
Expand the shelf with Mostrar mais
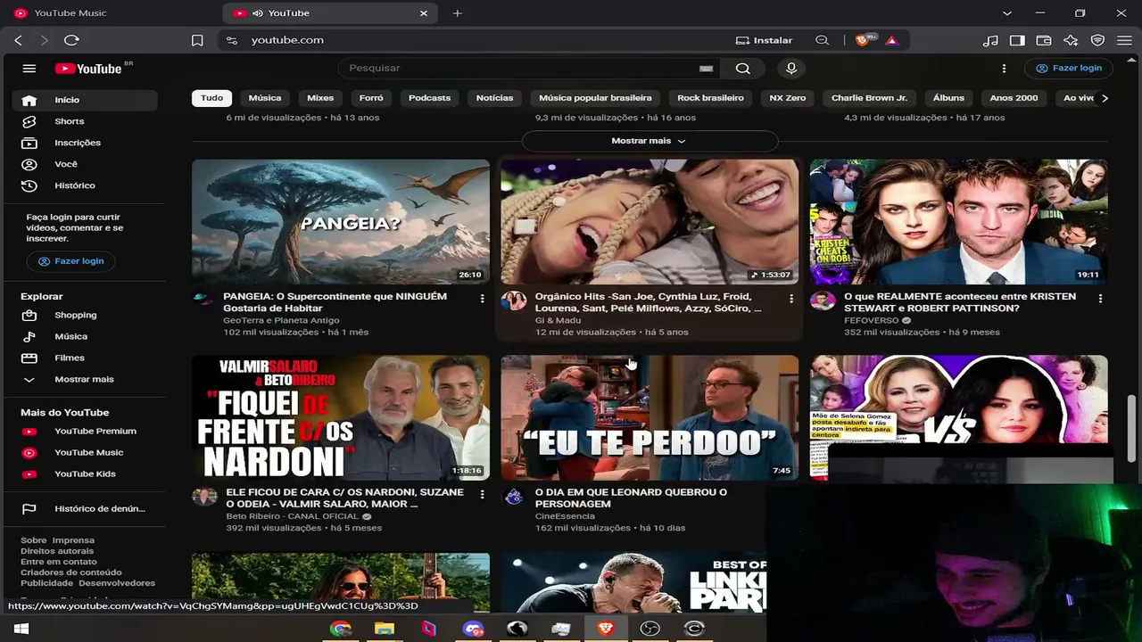click(650, 141)
